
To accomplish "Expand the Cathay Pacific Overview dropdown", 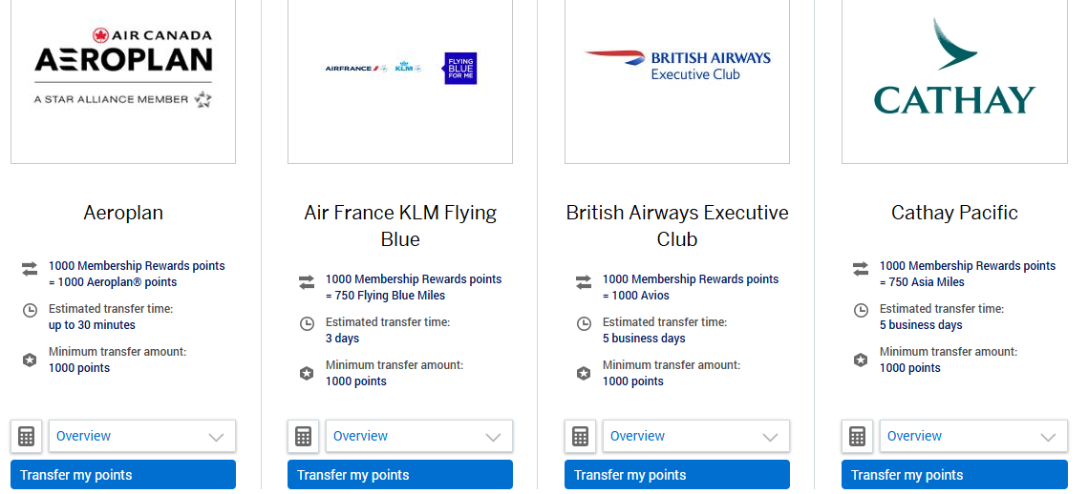I will pos(972,437).
